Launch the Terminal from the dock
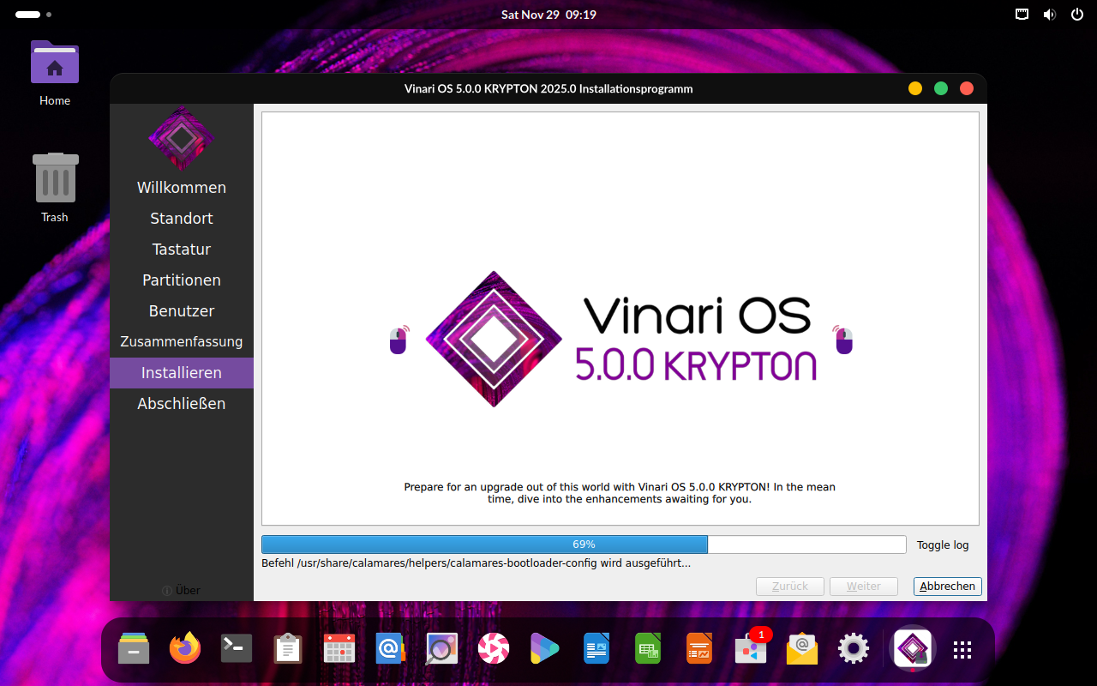1097x686 pixels. pyautogui.click(x=237, y=649)
